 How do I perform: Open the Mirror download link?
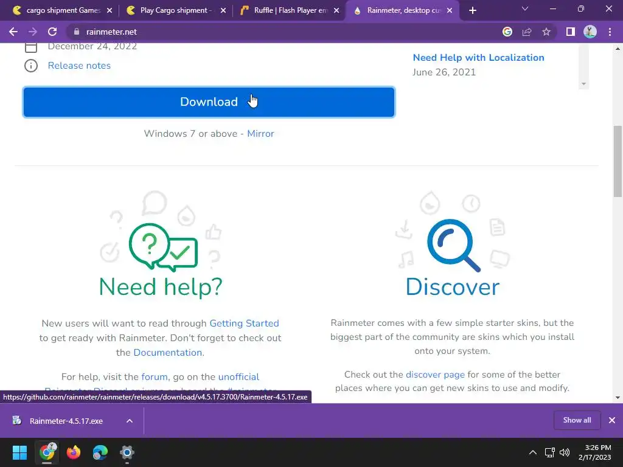(x=260, y=134)
